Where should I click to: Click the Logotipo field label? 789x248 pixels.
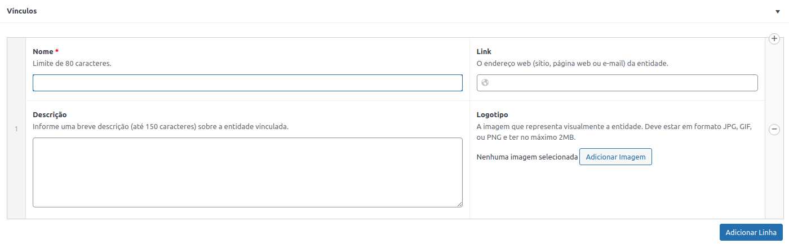pos(492,114)
